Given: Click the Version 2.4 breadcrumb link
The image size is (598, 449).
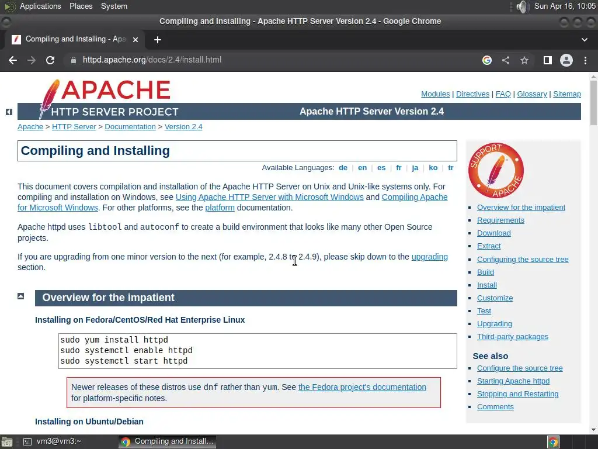Looking at the screenshot, I should pyautogui.click(x=183, y=127).
